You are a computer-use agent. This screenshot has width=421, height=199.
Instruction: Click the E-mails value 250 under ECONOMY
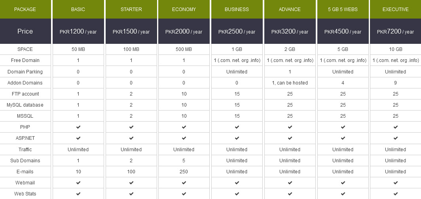[x=184, y=171]
